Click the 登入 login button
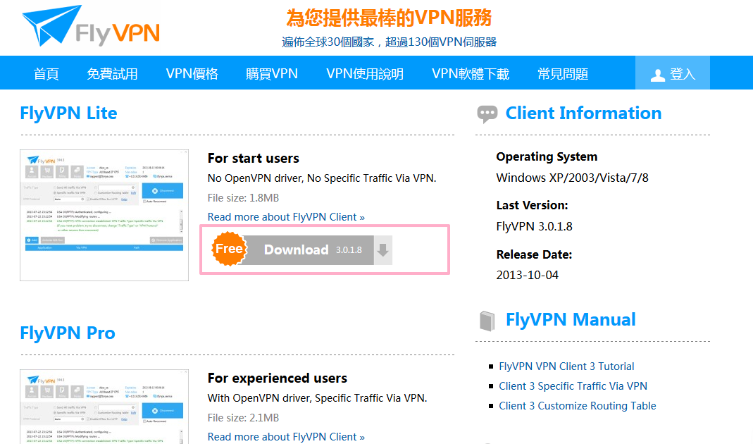The height and width of the screenshot is (444, 753). click(x=672, y=73)
